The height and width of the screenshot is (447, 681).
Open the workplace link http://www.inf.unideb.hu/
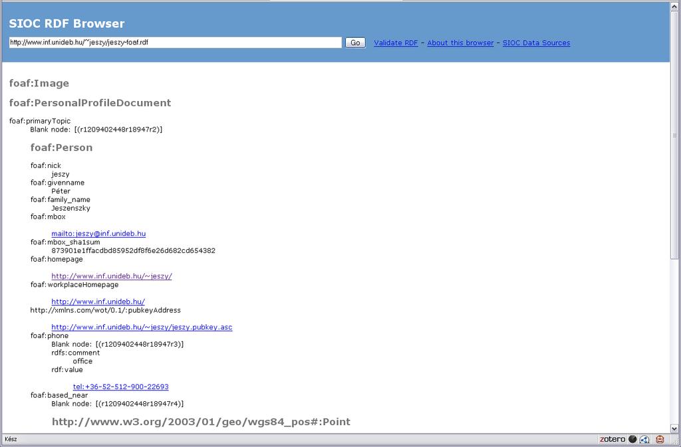[98, 302]
